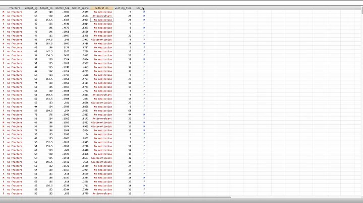Click waiting_time value 44
The width and height of the screenshot is (363, 203).
pos(130,115)
